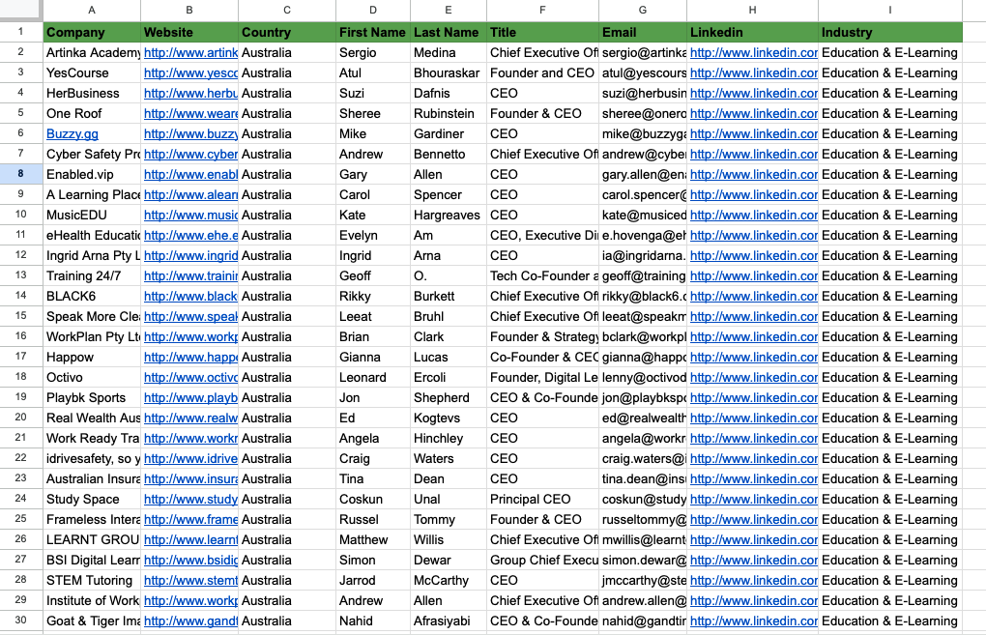Select first name Russel cell
The width and height of the screenshot is (986, 635).
click(x=373, y=519)
